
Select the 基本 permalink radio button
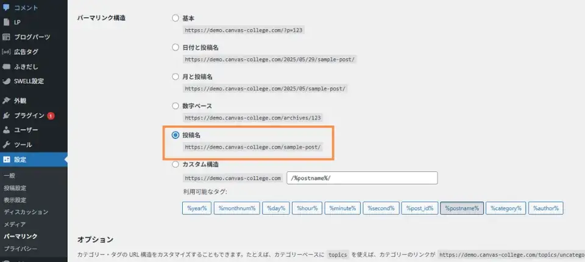pos(175,18)
